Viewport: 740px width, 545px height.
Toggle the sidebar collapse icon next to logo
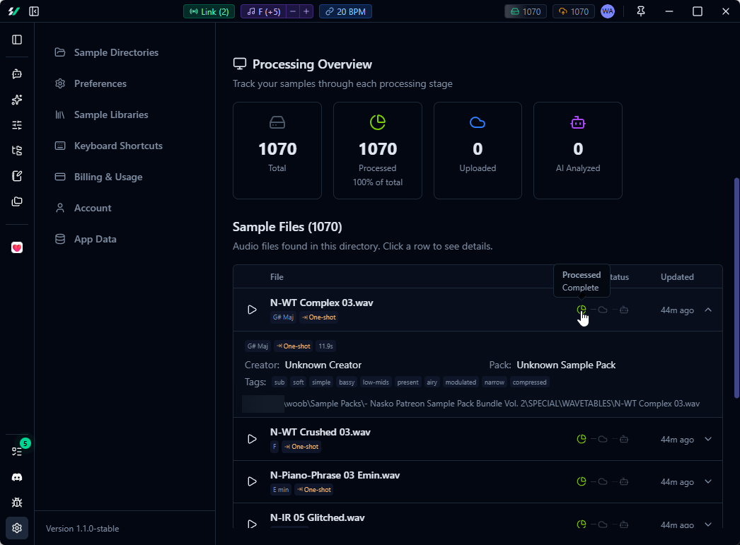[34, 11]
